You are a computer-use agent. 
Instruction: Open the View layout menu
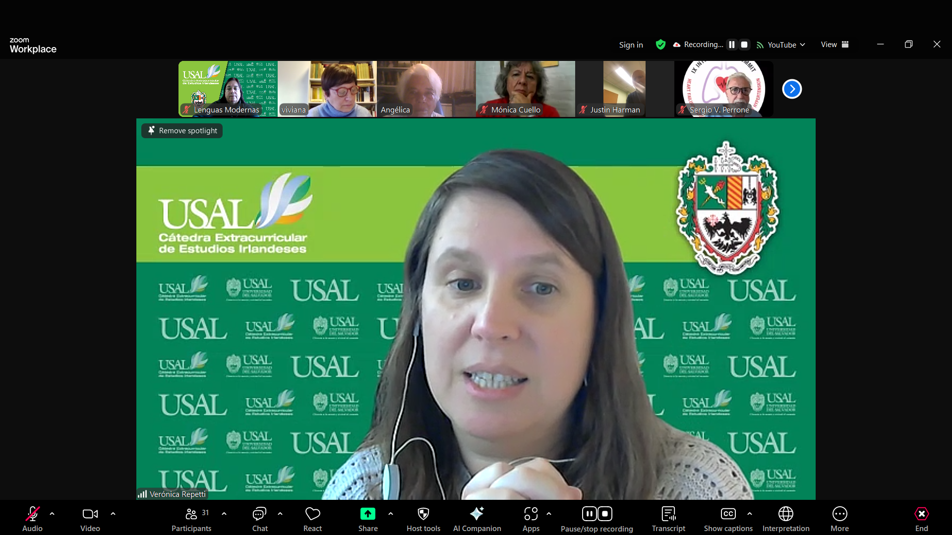[x=834, y=45]
